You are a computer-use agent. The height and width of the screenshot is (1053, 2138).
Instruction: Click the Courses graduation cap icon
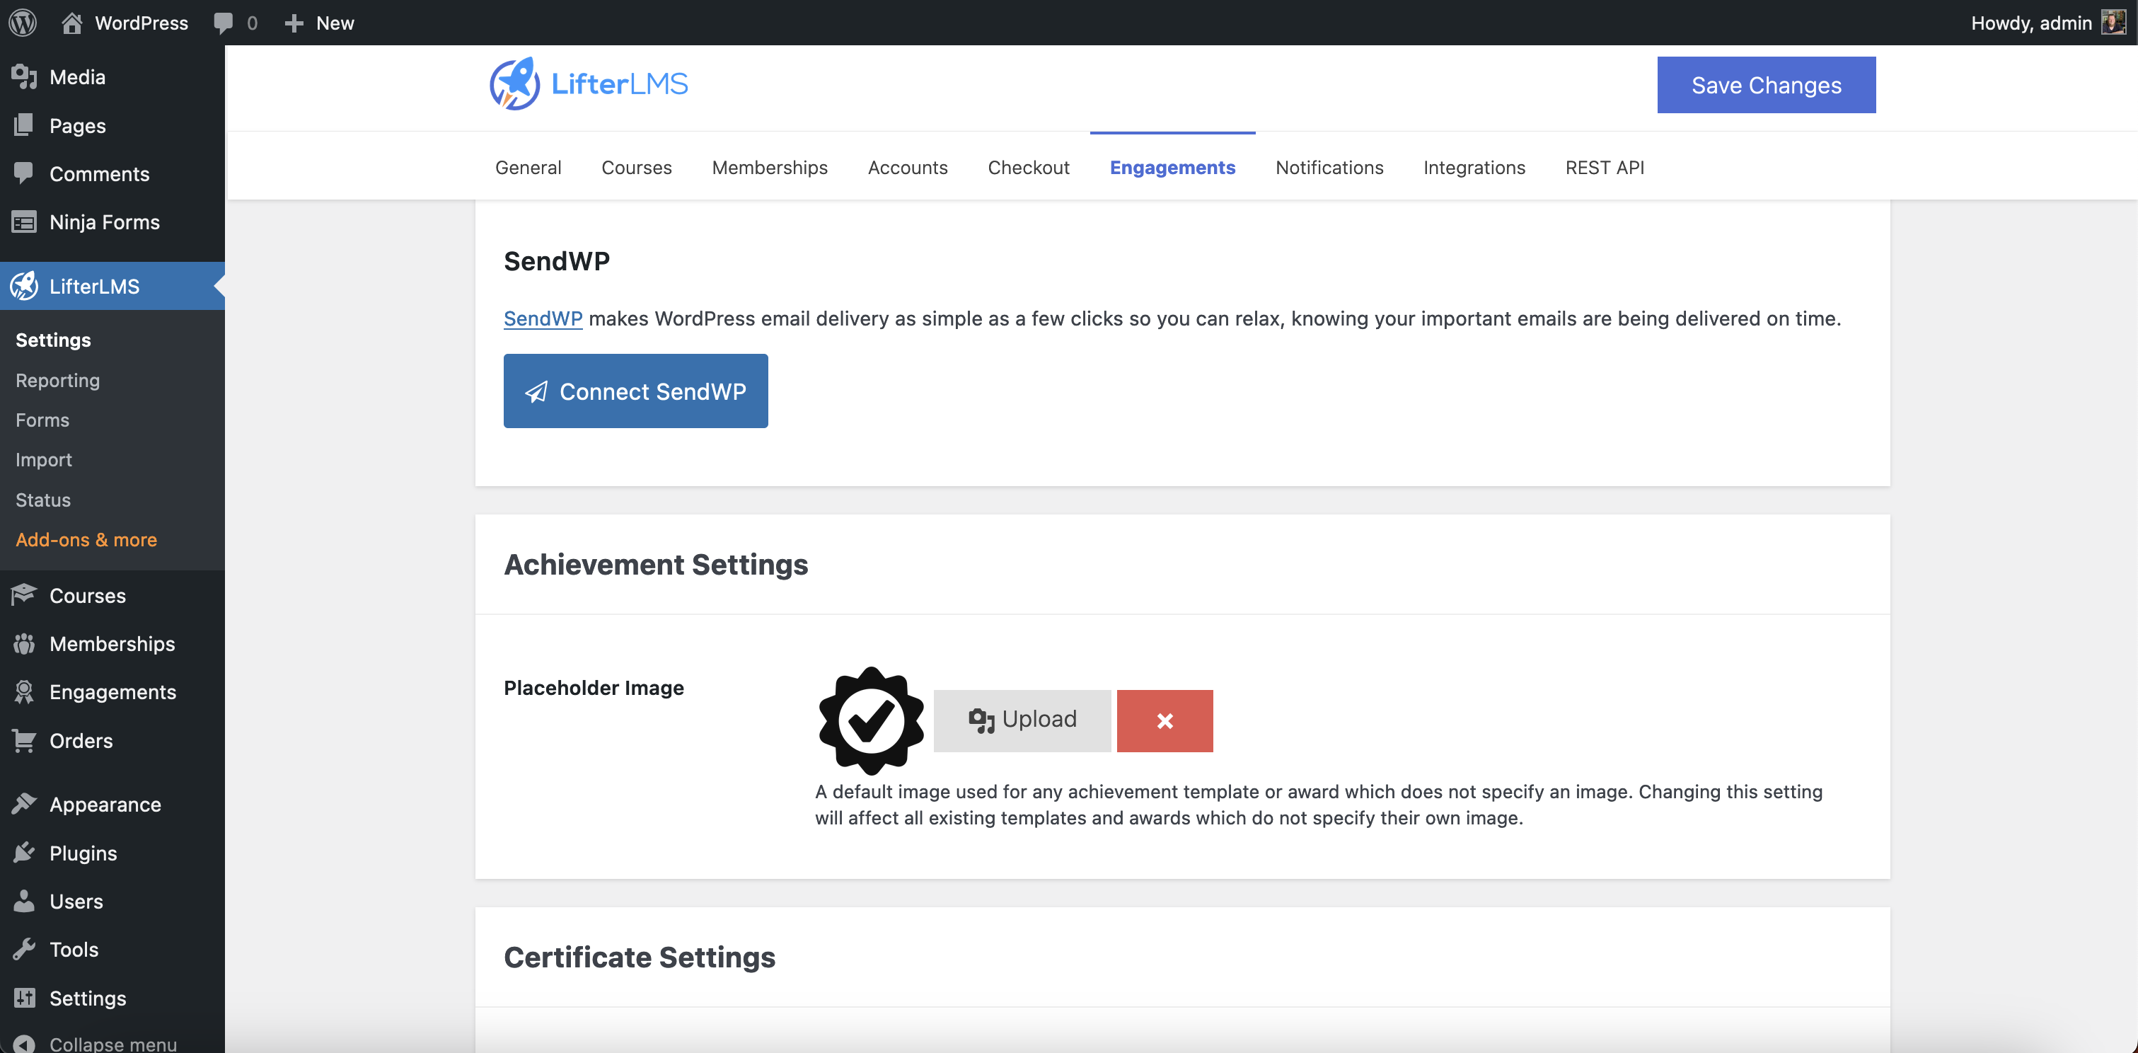24,594
